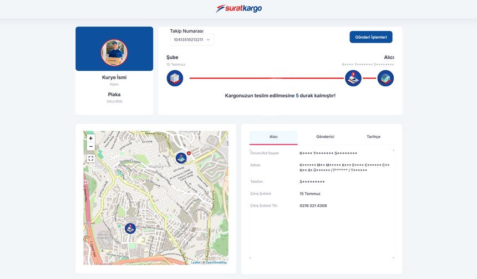
Task: Click the Kurye İsmi label
Action: [x=114, y=77]
